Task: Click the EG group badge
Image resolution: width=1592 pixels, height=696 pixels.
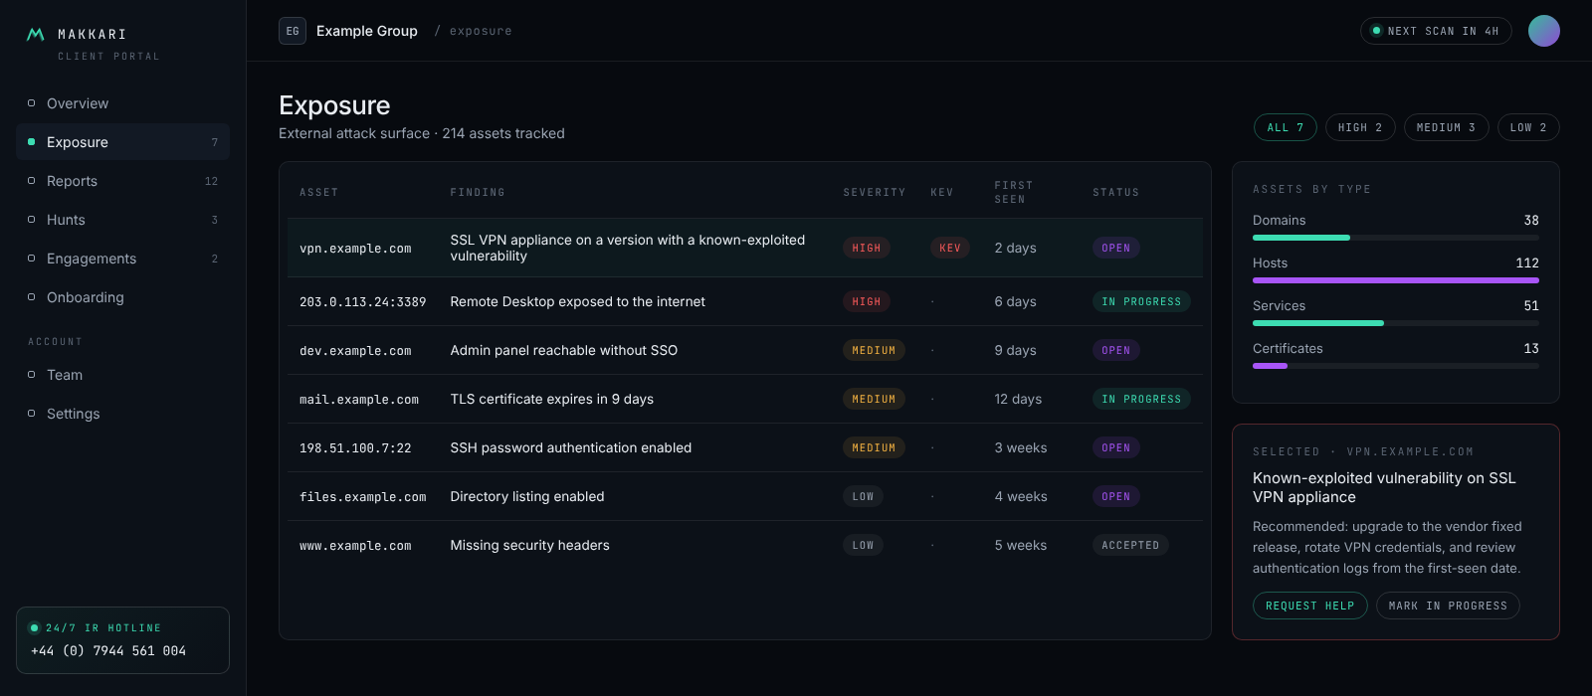Action: coord(293,31)
